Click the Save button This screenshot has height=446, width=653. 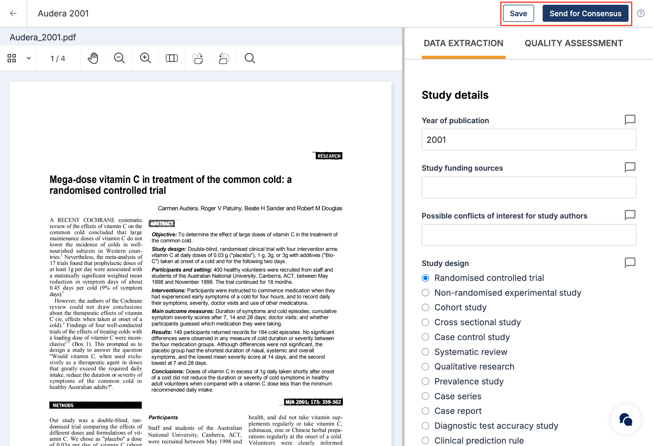(x=518, y=14)
